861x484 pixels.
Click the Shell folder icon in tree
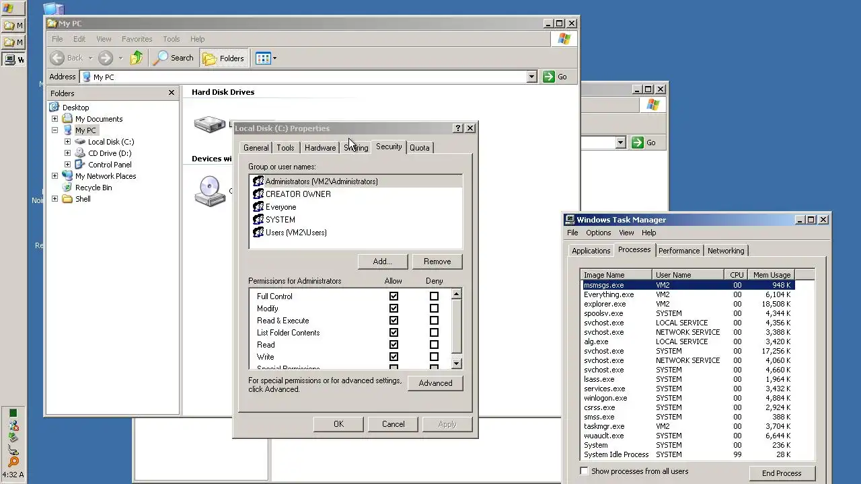67,199
